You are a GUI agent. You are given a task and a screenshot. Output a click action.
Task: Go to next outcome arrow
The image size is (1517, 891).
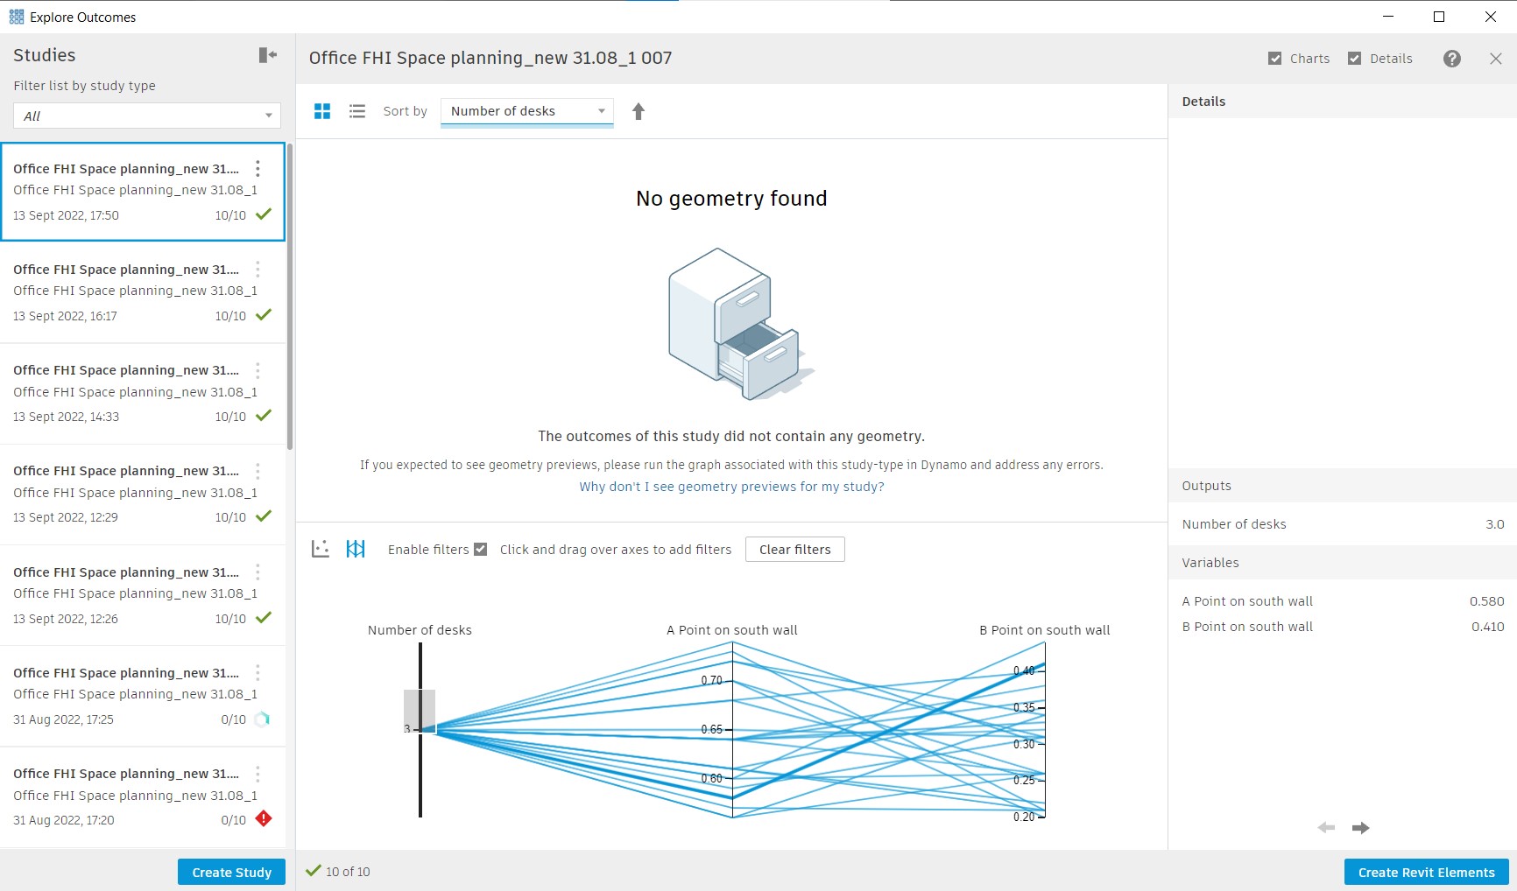1360,828
